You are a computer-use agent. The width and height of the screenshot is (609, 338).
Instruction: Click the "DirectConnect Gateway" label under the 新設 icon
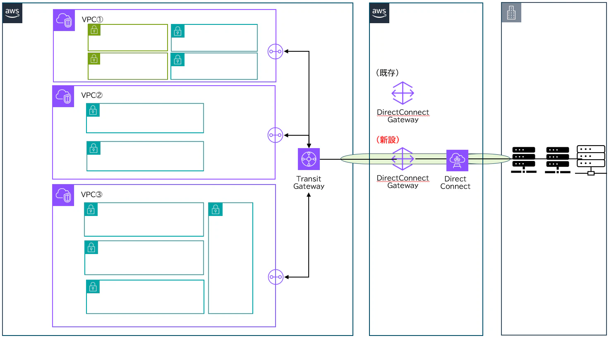pyautogui.click(x=403, y=182)
